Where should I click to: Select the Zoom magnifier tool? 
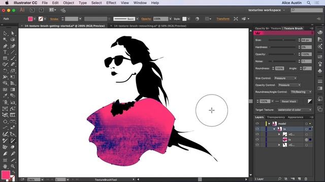coord(13,166)
